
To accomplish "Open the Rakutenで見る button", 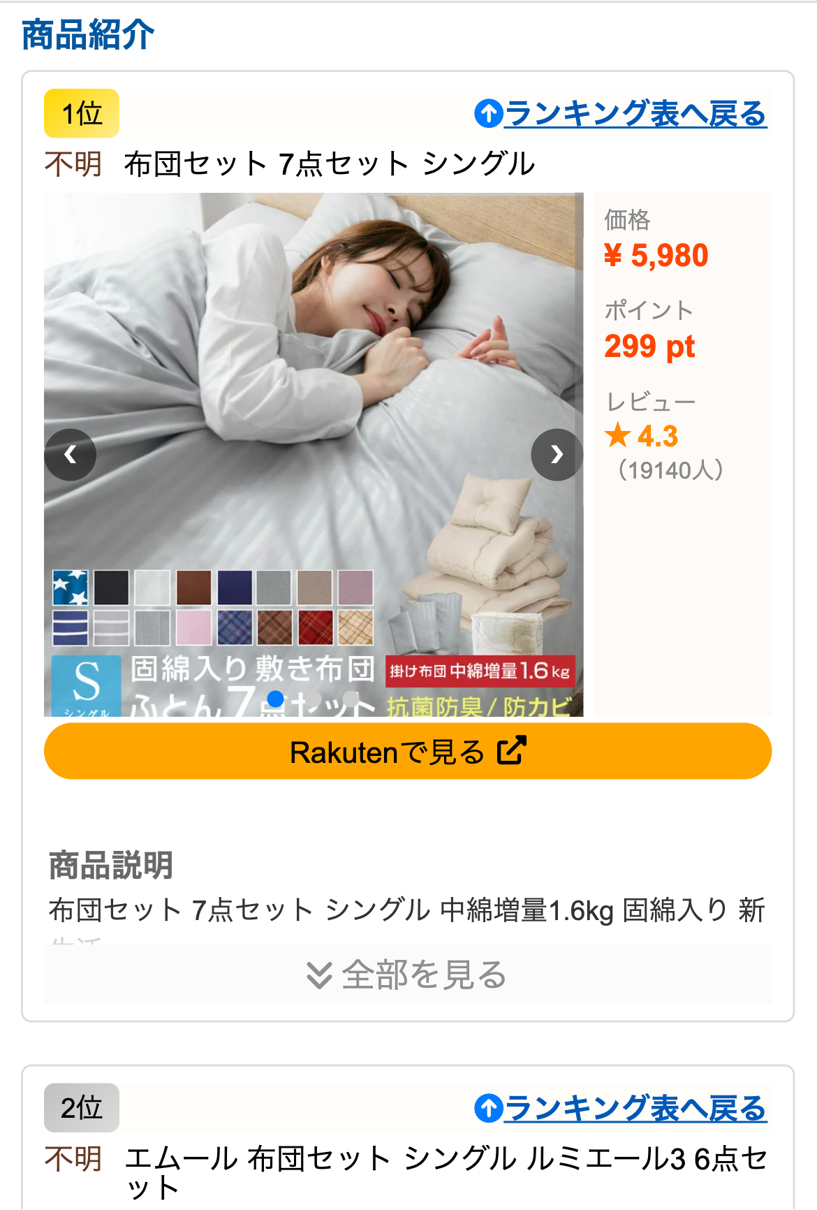I will click(x=408, y=751).
